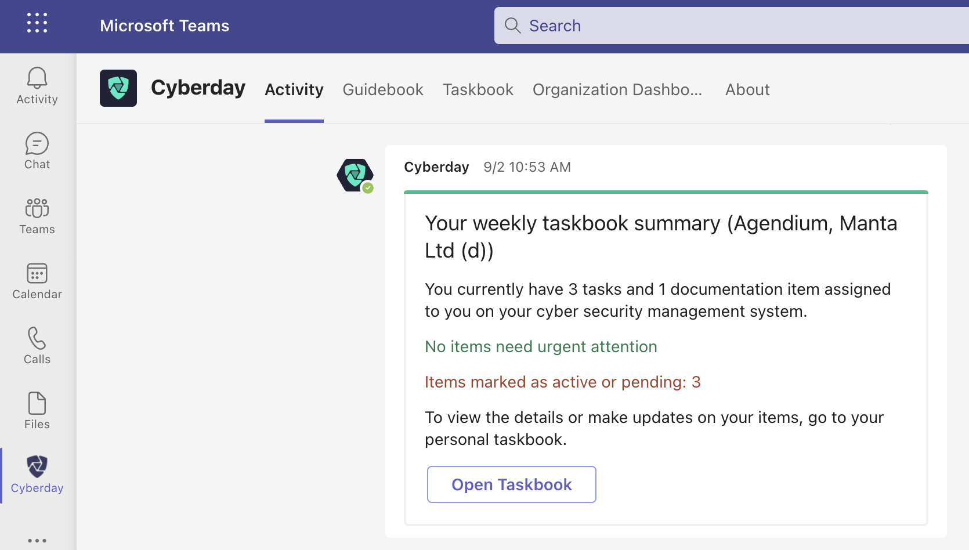Image resolution: width=969 pixels, height=550 pixels.
Task: Click 'To view the details' paragraph
Action: point(654,428)
